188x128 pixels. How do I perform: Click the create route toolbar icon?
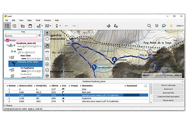[x=39, y=26]
